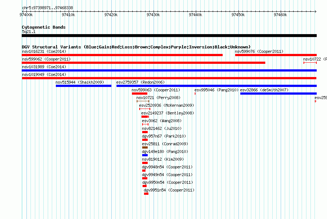Select the nsv515944 (Shaikh2009) label
The height and width of the screenshot is (219, 327).
pos(80,82)
